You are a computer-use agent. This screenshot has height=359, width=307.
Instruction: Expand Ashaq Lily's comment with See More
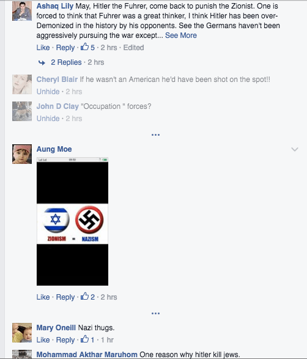181,35
